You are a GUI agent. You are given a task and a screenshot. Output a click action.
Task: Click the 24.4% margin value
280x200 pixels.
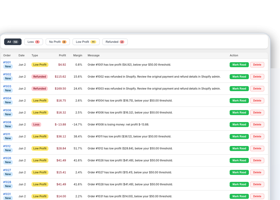point(78,89)
